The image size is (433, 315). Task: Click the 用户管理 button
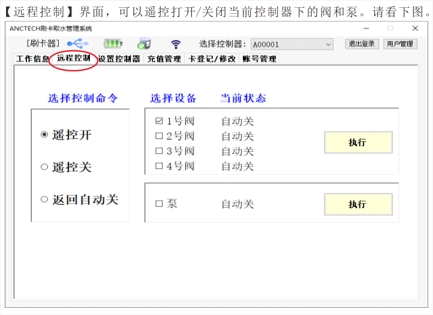click(x=400, y=44)
